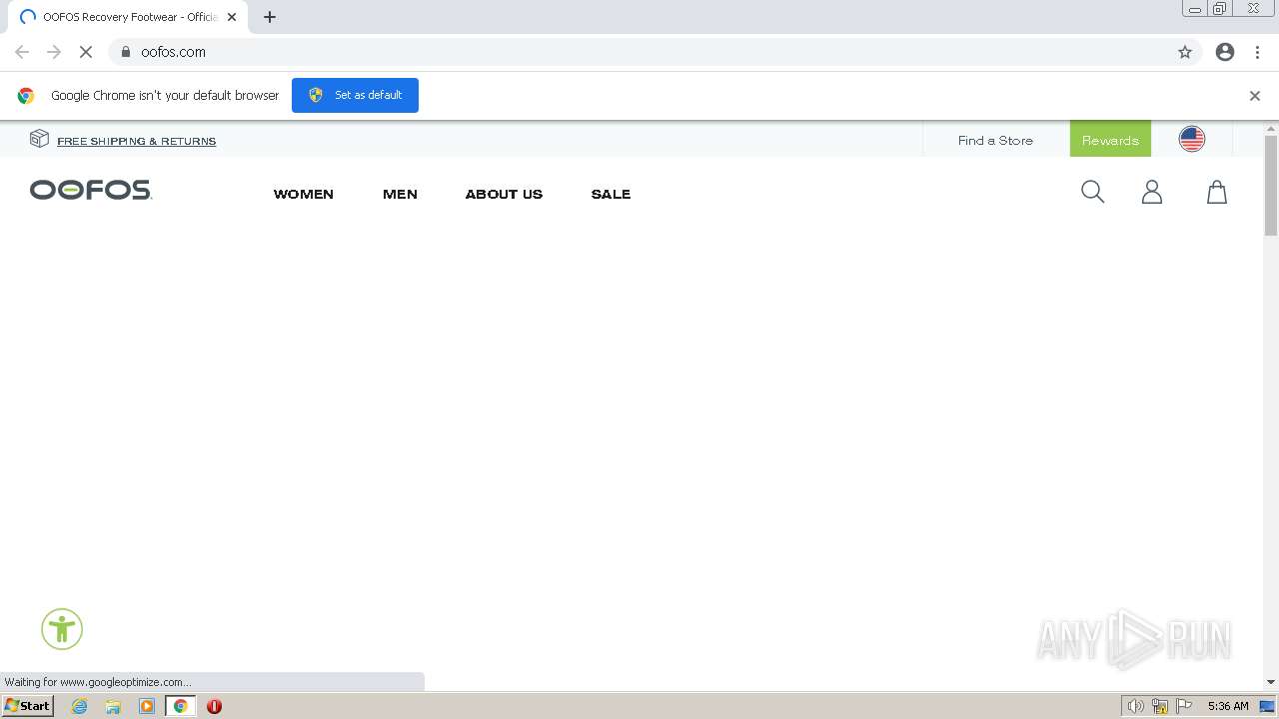Click the taskbar clock showing 5:36 AM
This screenshot has width=1279, height=719.
pos(1228,706)
